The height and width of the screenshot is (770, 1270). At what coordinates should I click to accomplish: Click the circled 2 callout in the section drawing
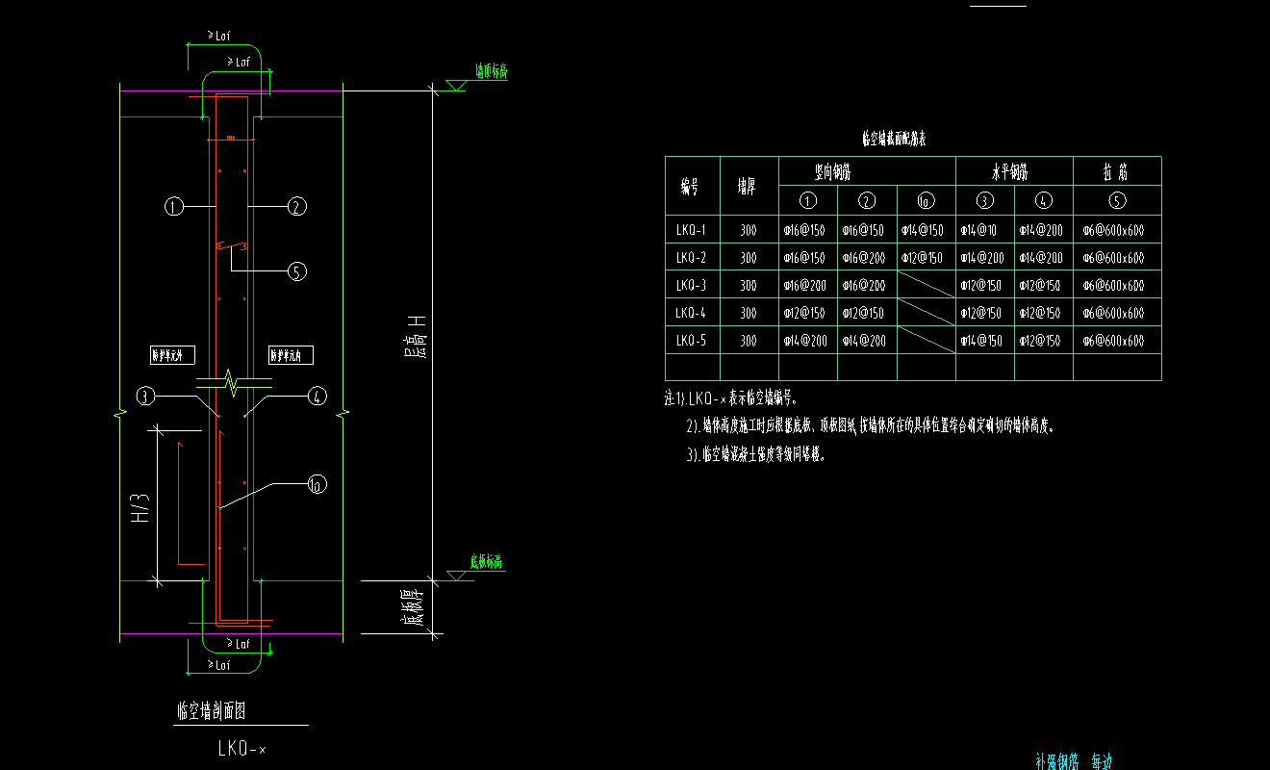click(296, 206)
